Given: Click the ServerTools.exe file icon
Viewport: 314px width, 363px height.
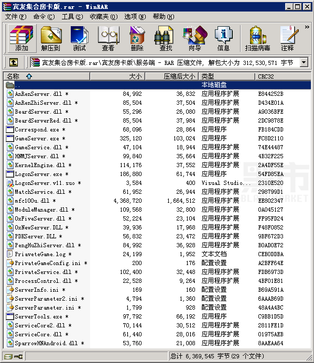Looking at the screenshot, I should (x=10, y=316).
